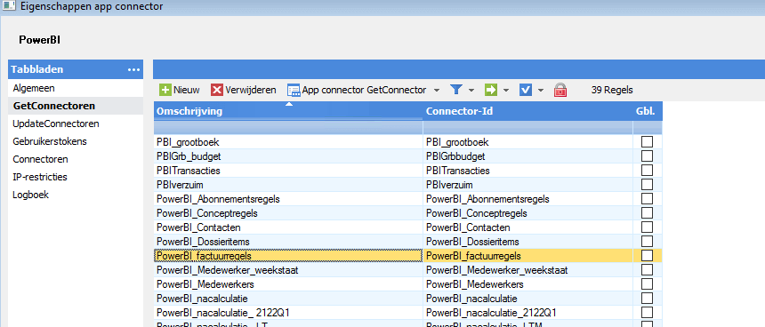Tick Gbl. checkbox for PowerBI_Conceptregels
The image size is (765, 327).
(x=647, y=213)
